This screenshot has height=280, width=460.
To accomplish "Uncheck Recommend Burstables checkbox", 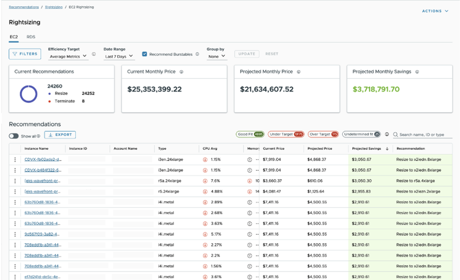I will coord(145,54).
